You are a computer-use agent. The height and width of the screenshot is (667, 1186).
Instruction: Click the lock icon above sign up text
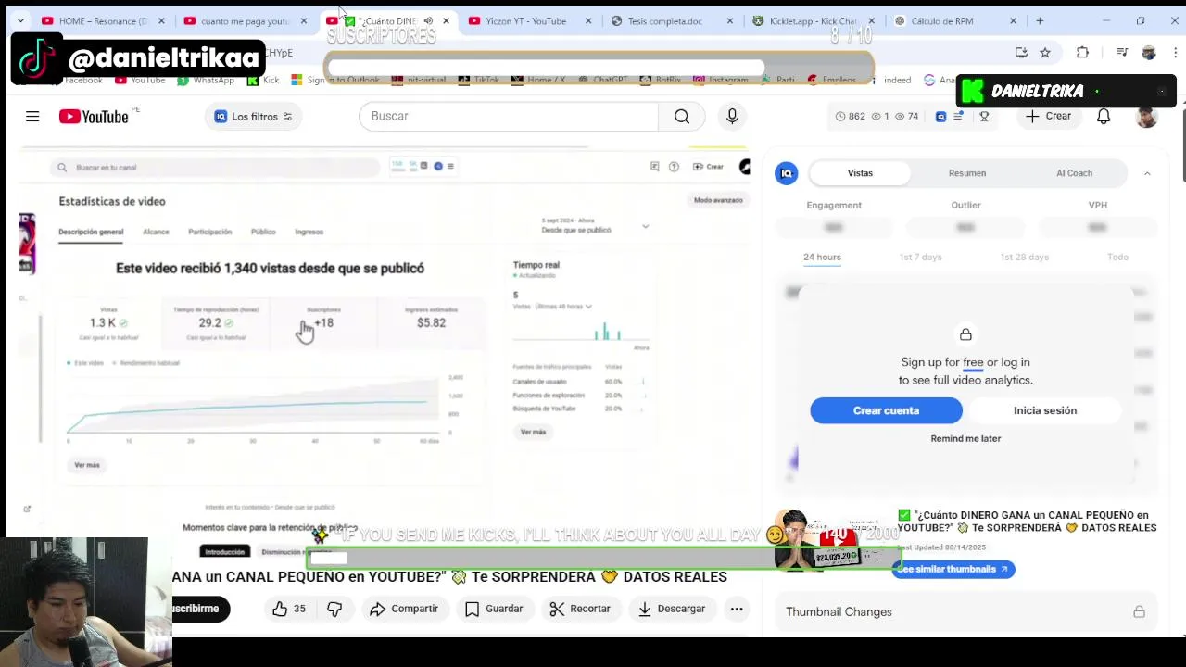[965, 334]
